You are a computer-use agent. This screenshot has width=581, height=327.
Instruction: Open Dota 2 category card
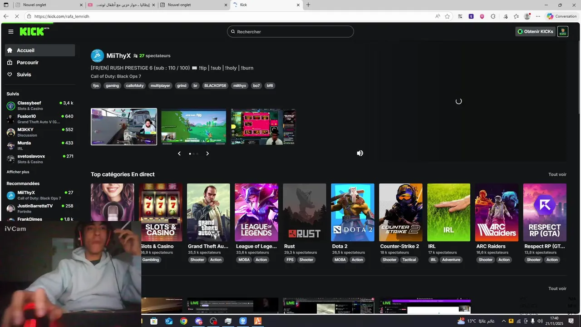coord(353,212)
